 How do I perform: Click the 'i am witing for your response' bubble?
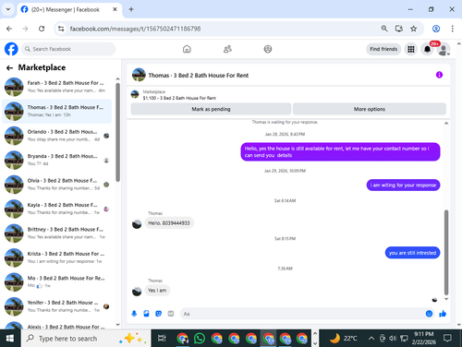403,185
